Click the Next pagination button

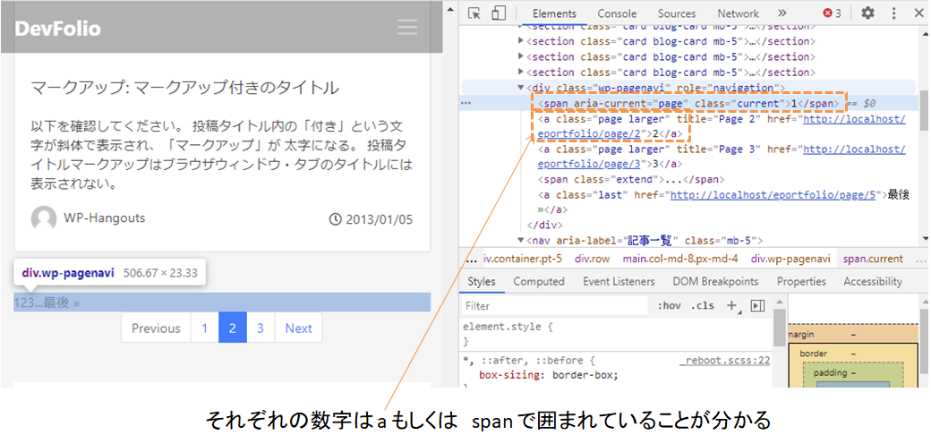click(x=299, y=328)
